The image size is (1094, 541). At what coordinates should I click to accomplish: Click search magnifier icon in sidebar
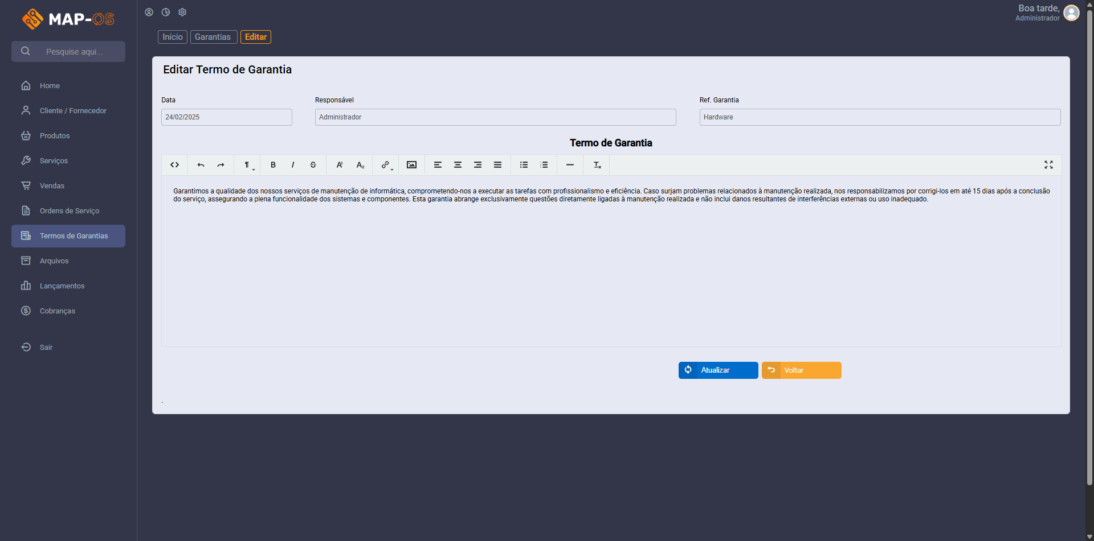tap(26, 51)
